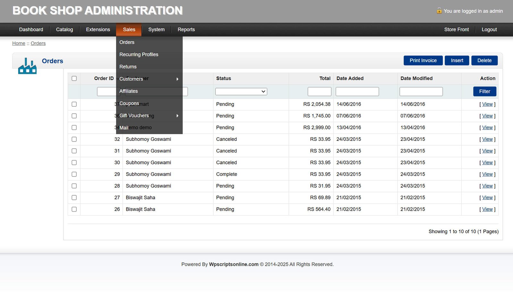Image resolution: width=513 pixels, height=292 pixels.
Task: View the order totaling RS 1,745.00
Action: click(487, 116)
